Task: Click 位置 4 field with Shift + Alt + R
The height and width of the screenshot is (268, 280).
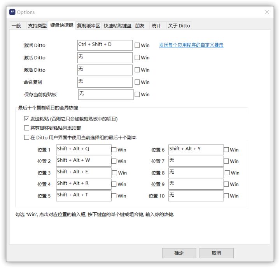Action: pos(84,184)
